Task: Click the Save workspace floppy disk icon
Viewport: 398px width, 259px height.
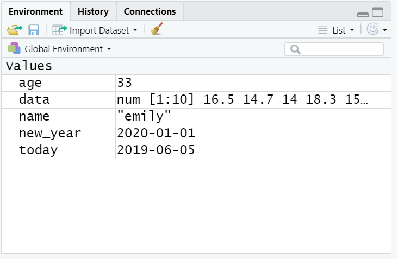Action: click(34, 30)
